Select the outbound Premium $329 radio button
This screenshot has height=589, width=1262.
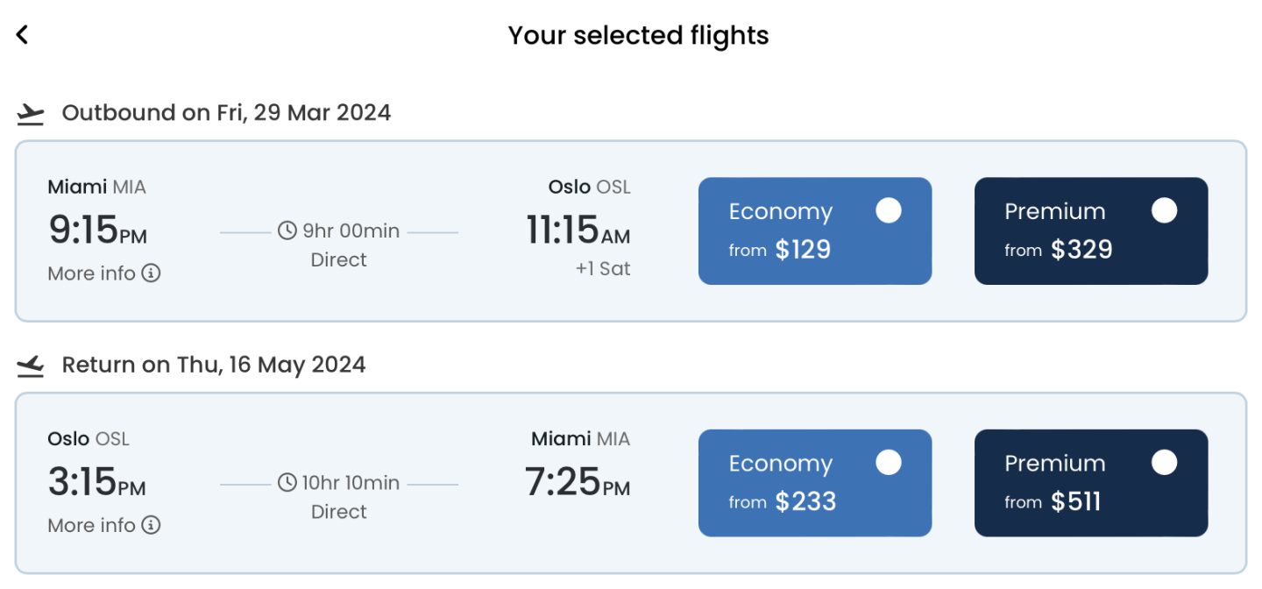pos(1164,211)
